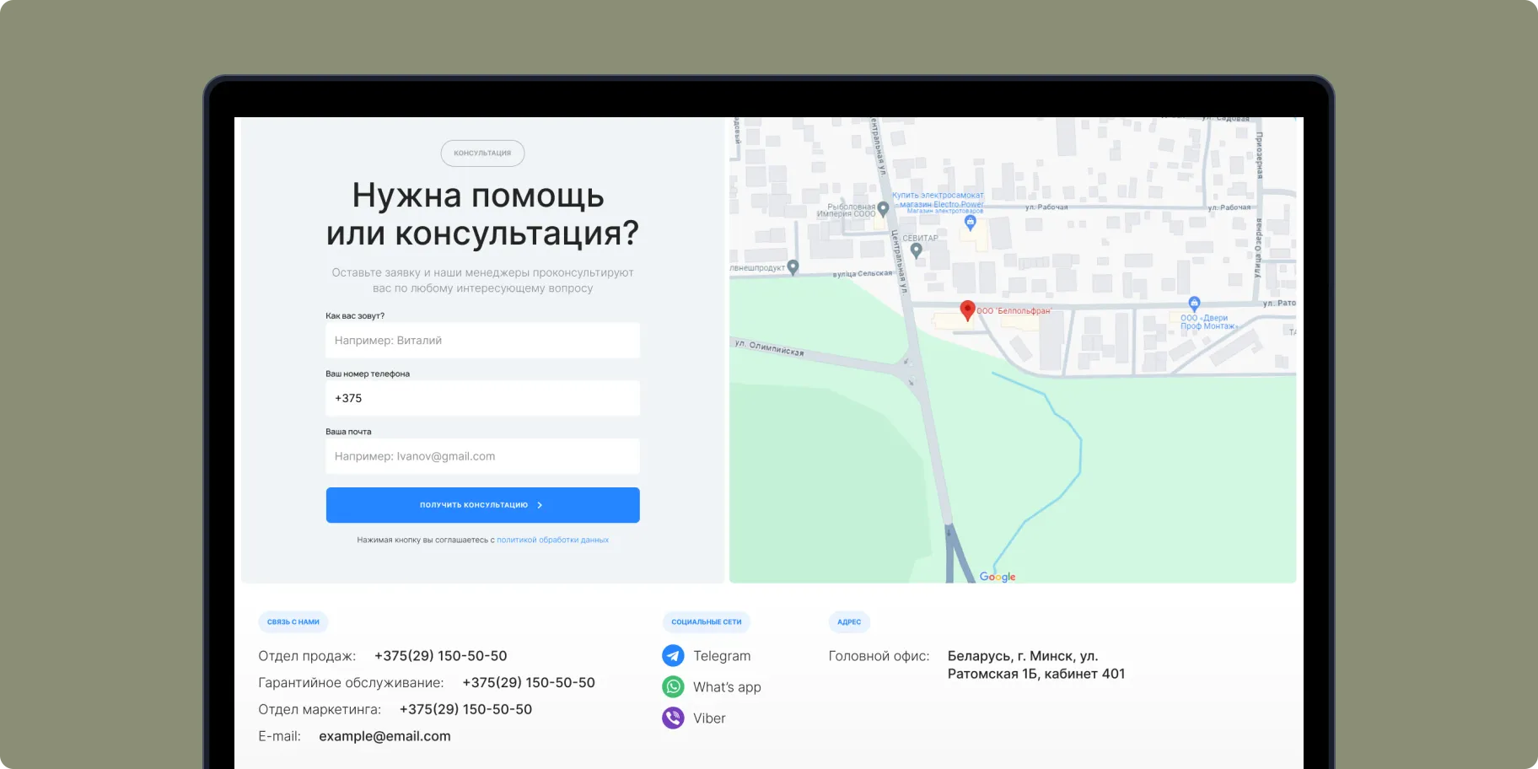Click the Рыболовная Империя map pin
The width and height of the screenshot is (1538, 769).
pos(883,208)
